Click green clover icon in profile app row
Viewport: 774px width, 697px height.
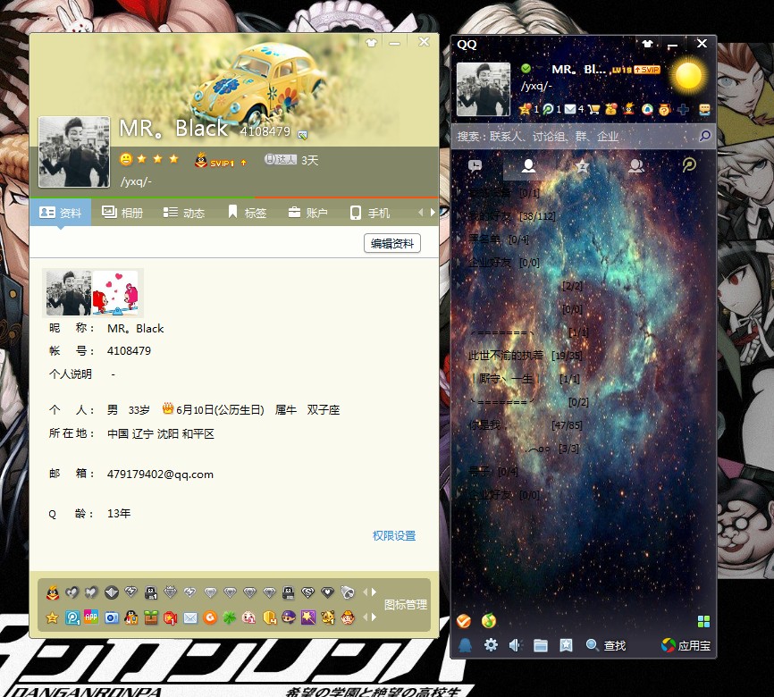click(229, 617)
